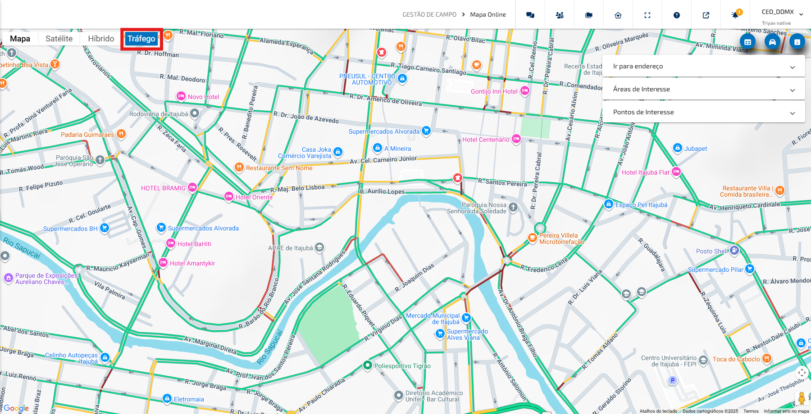Image resolution: width=811 pixels, height=414 pixels.
Task: Click Informar erro no mapa link
Action: [x=786, y=411]
